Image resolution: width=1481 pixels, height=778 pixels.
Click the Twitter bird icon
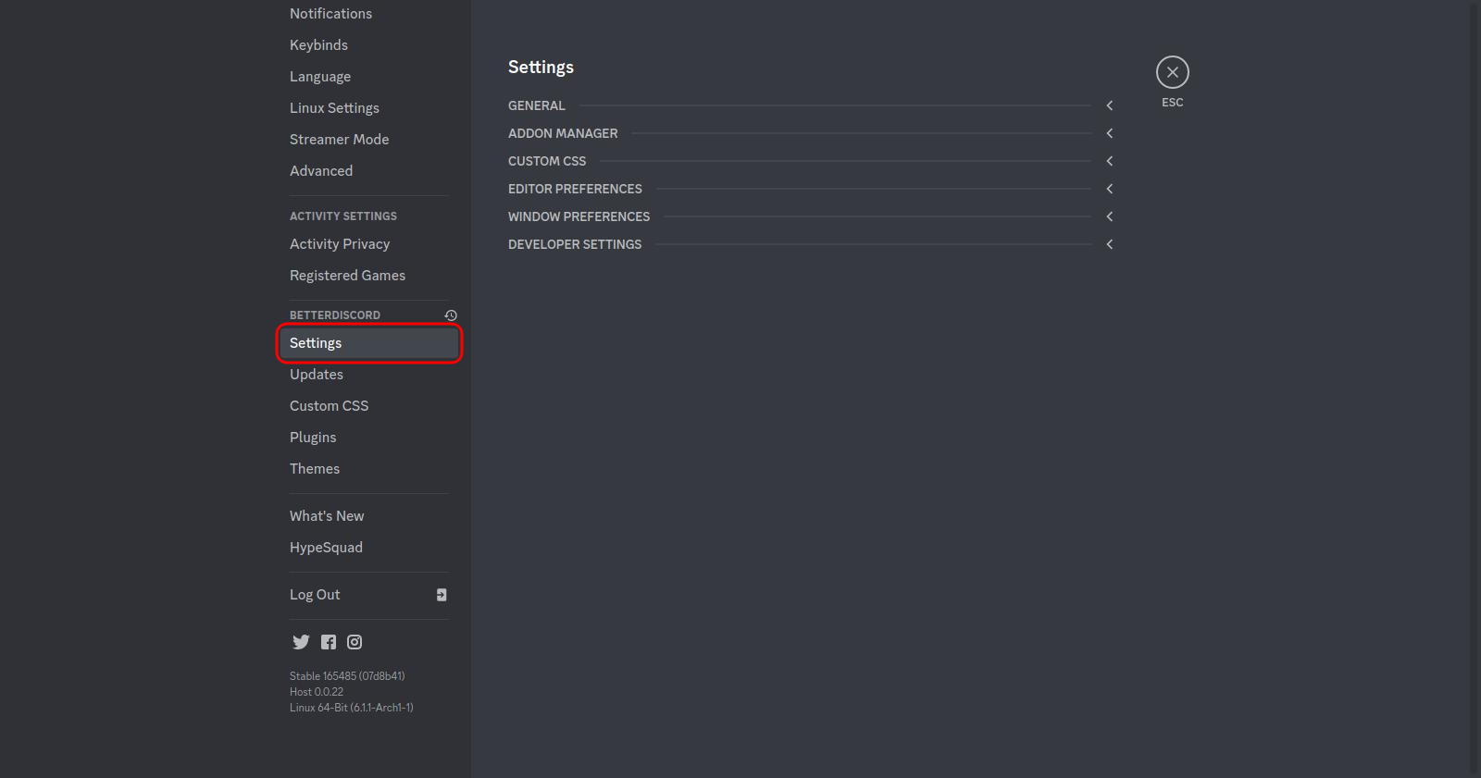(x=301, y=642)
